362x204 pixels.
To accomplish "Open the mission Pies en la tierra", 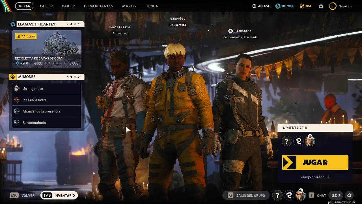I will [47, 100].
